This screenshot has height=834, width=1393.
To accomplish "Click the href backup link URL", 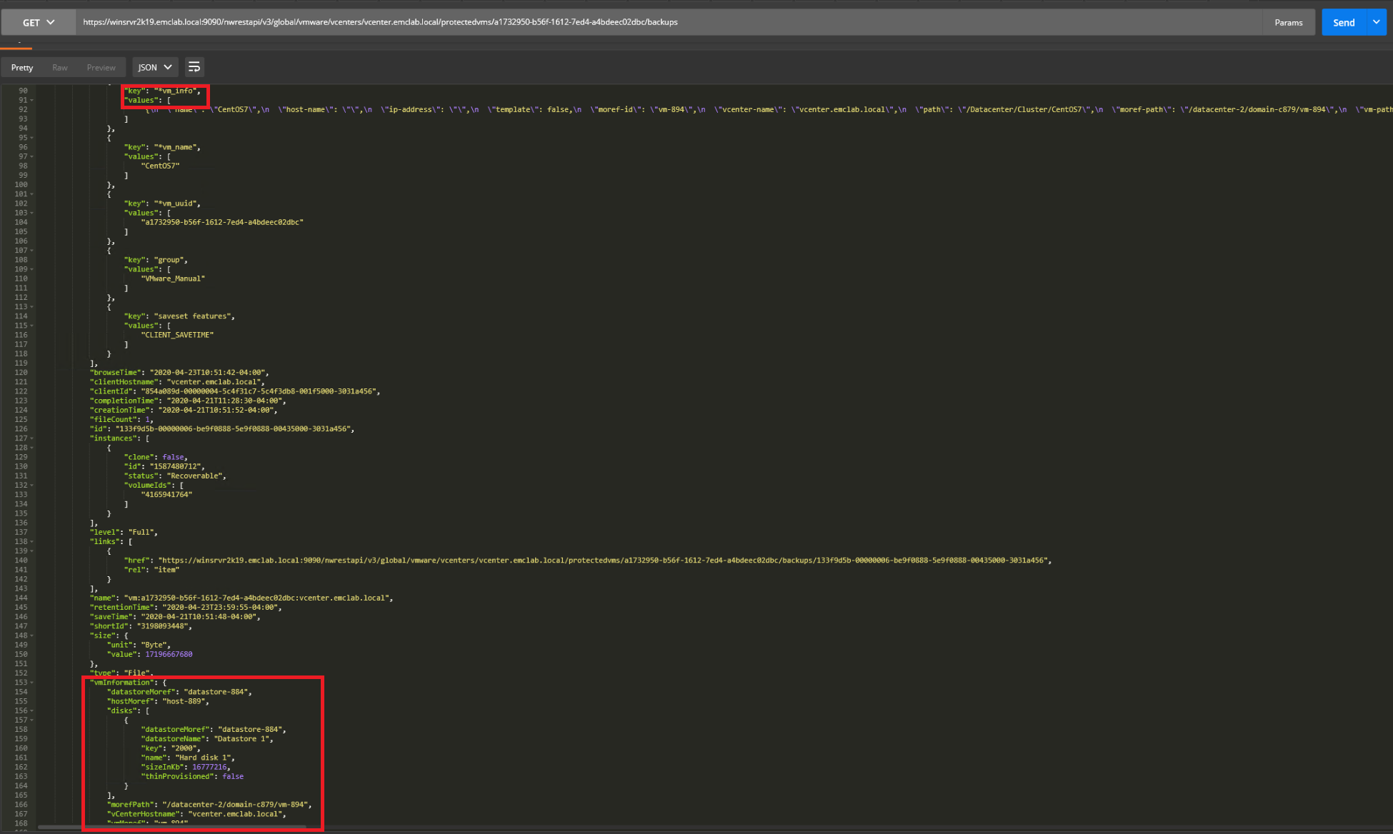I will coord(604,561).
